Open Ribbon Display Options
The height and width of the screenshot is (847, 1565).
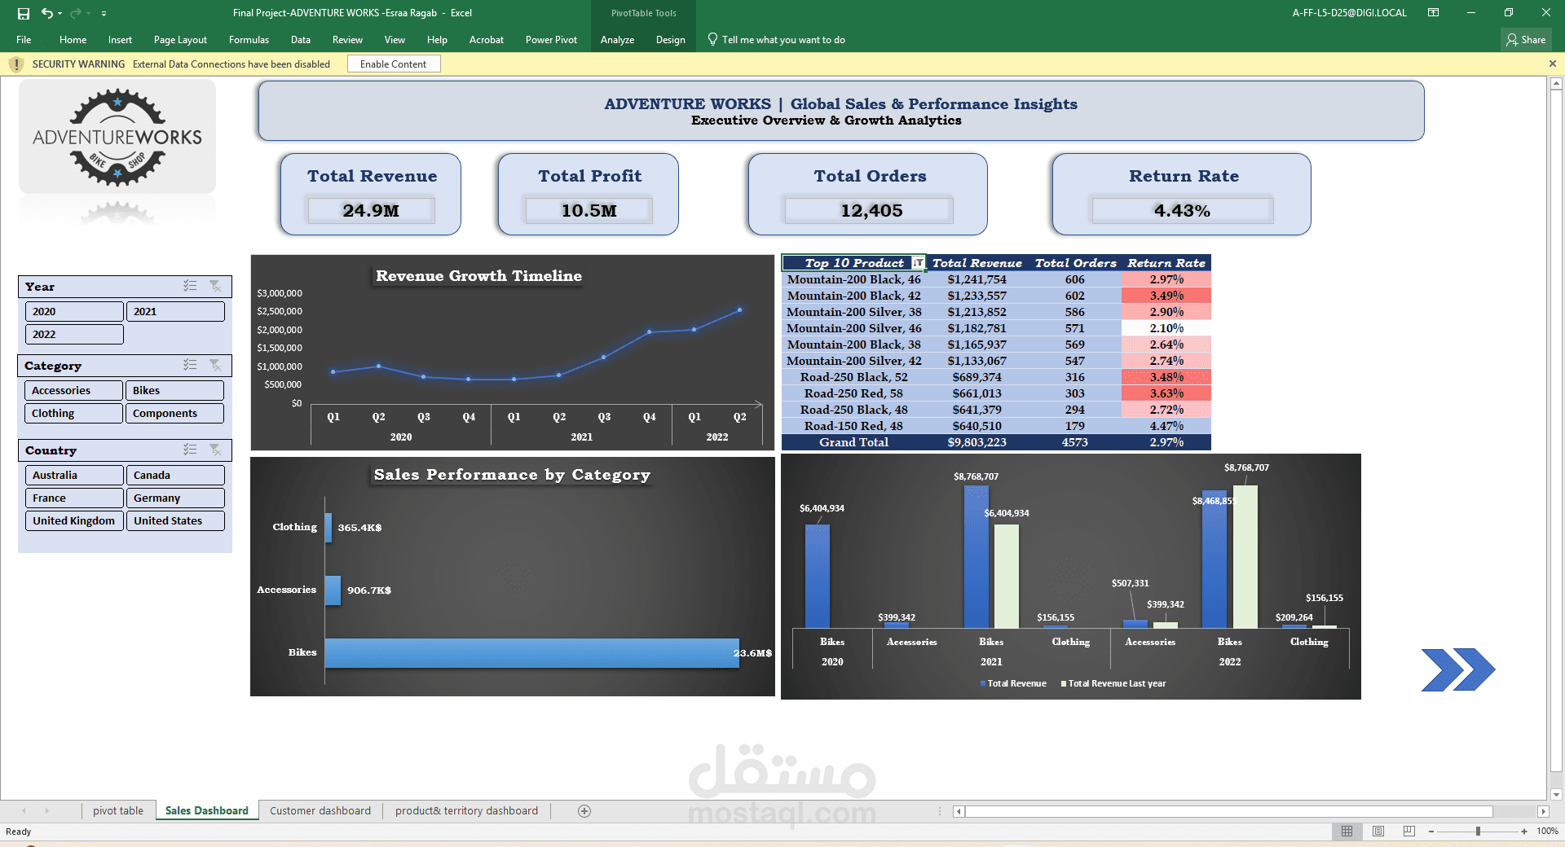tap(1433, 13)
